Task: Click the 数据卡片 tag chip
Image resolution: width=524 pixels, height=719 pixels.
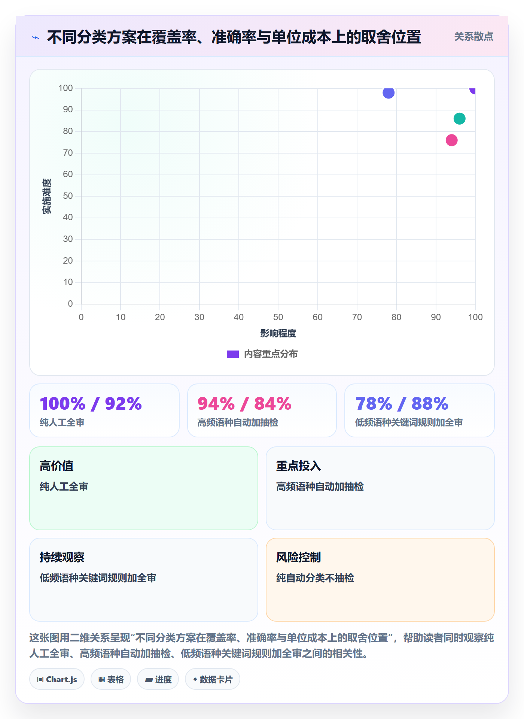Action: click(x=213, y=679)
